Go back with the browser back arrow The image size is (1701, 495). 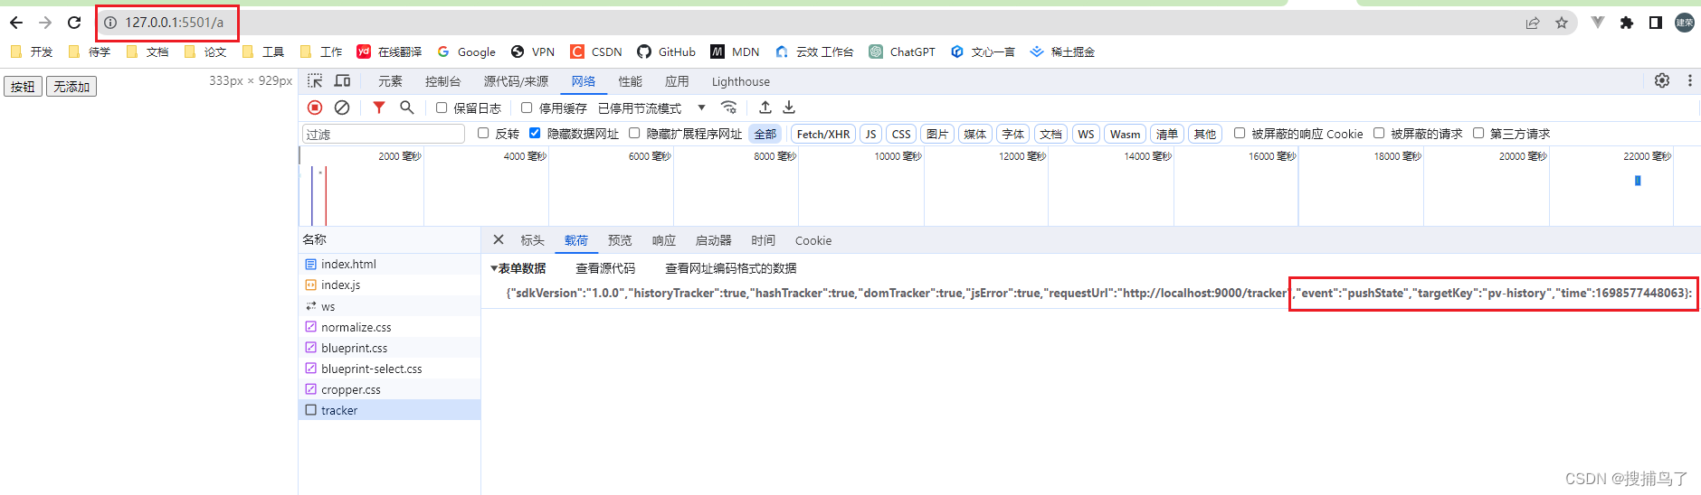pos(16,23)
